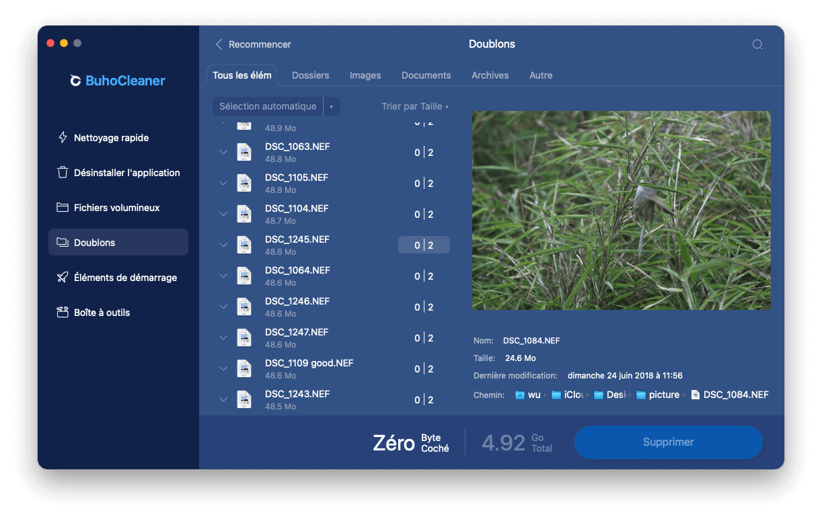Click the DSC_1063.NEF file icon
Viewport: 822px width, 519px height.
[244, 153]
